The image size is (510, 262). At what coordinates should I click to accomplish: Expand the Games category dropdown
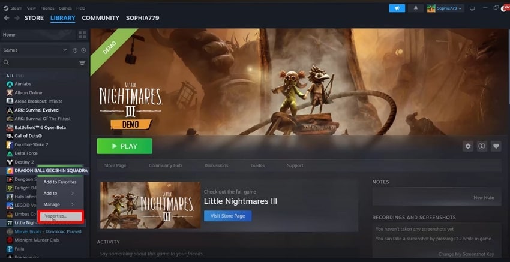click(65, 50)
